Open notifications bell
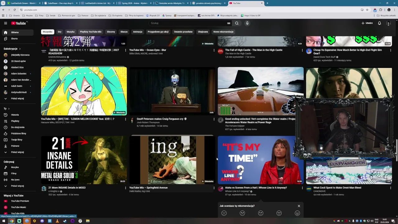This screenshot has height=224, width=398. tap(379, 23)
